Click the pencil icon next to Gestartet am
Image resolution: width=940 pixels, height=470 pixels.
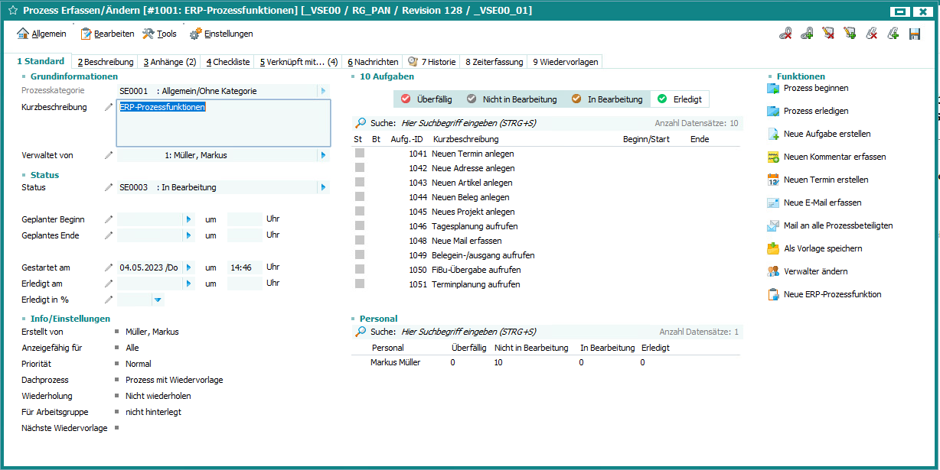click(x=108, y=268)
